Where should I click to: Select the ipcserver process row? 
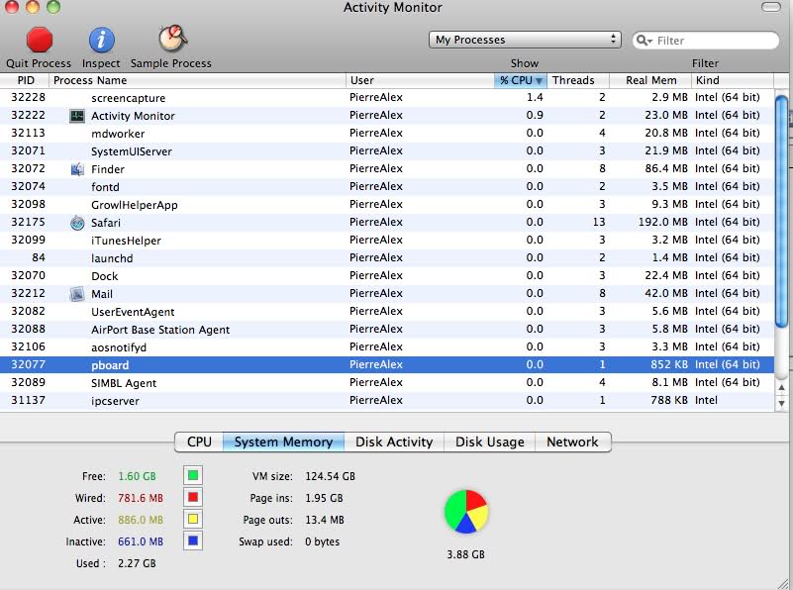coord(387,400)
